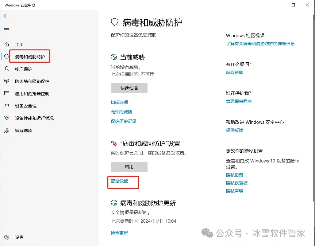Minimize the Windows 安全中心 window
The width and height of the screenshot is (315, 246).
(x=279, y=5)
